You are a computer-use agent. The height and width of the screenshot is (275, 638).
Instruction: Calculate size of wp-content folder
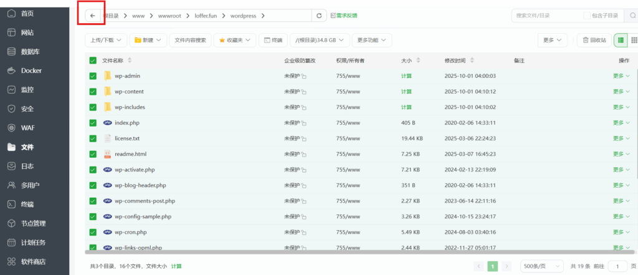(x=406, y=91)
